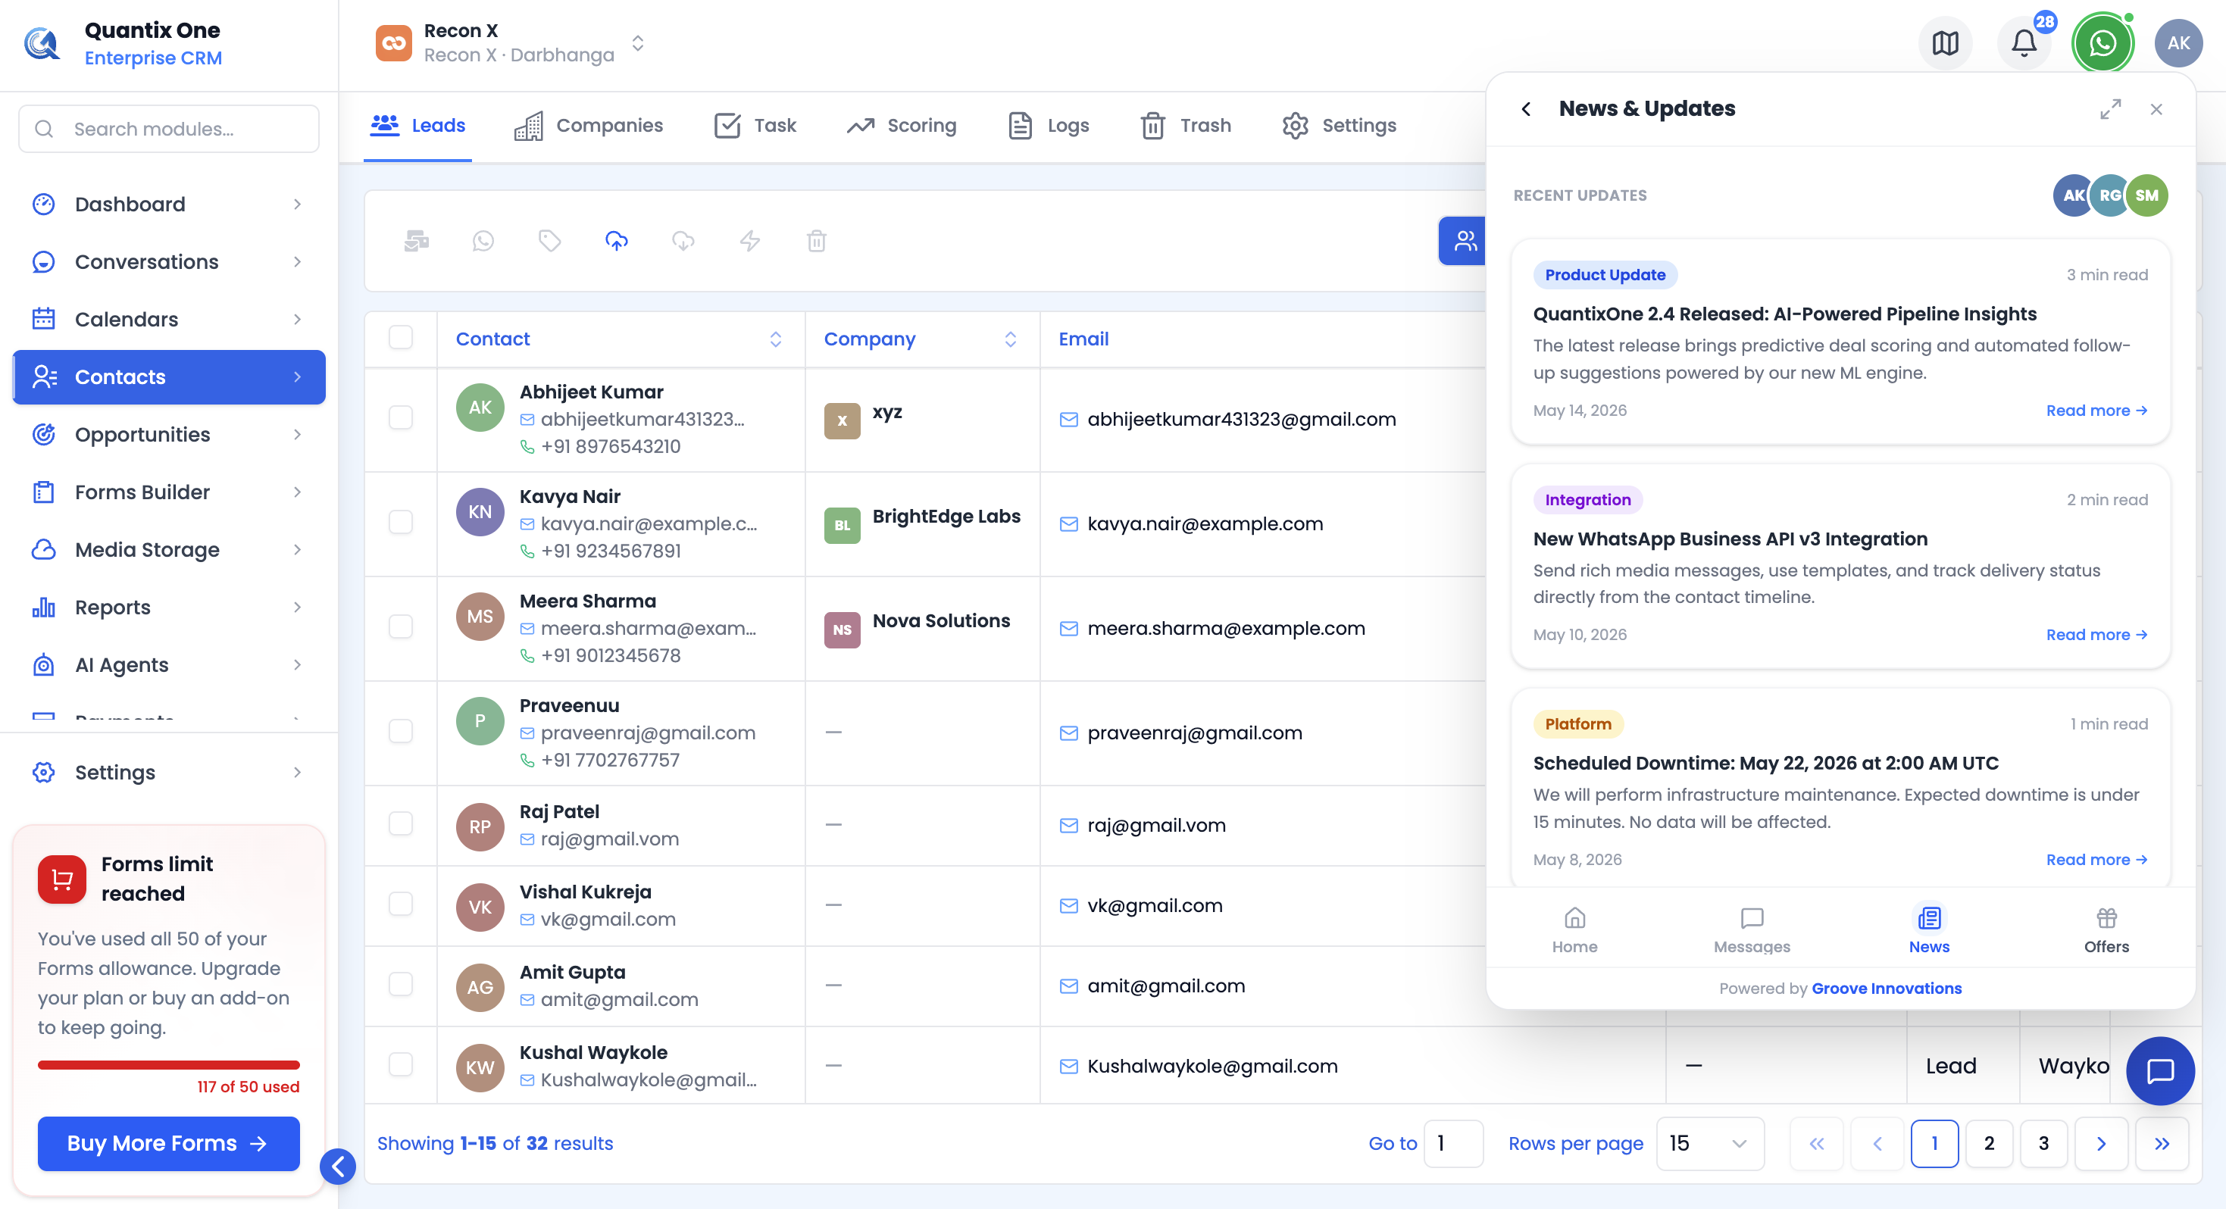Click the Go to page input
This screenshot has width=2226, height=1209.
(1452, 1143)
